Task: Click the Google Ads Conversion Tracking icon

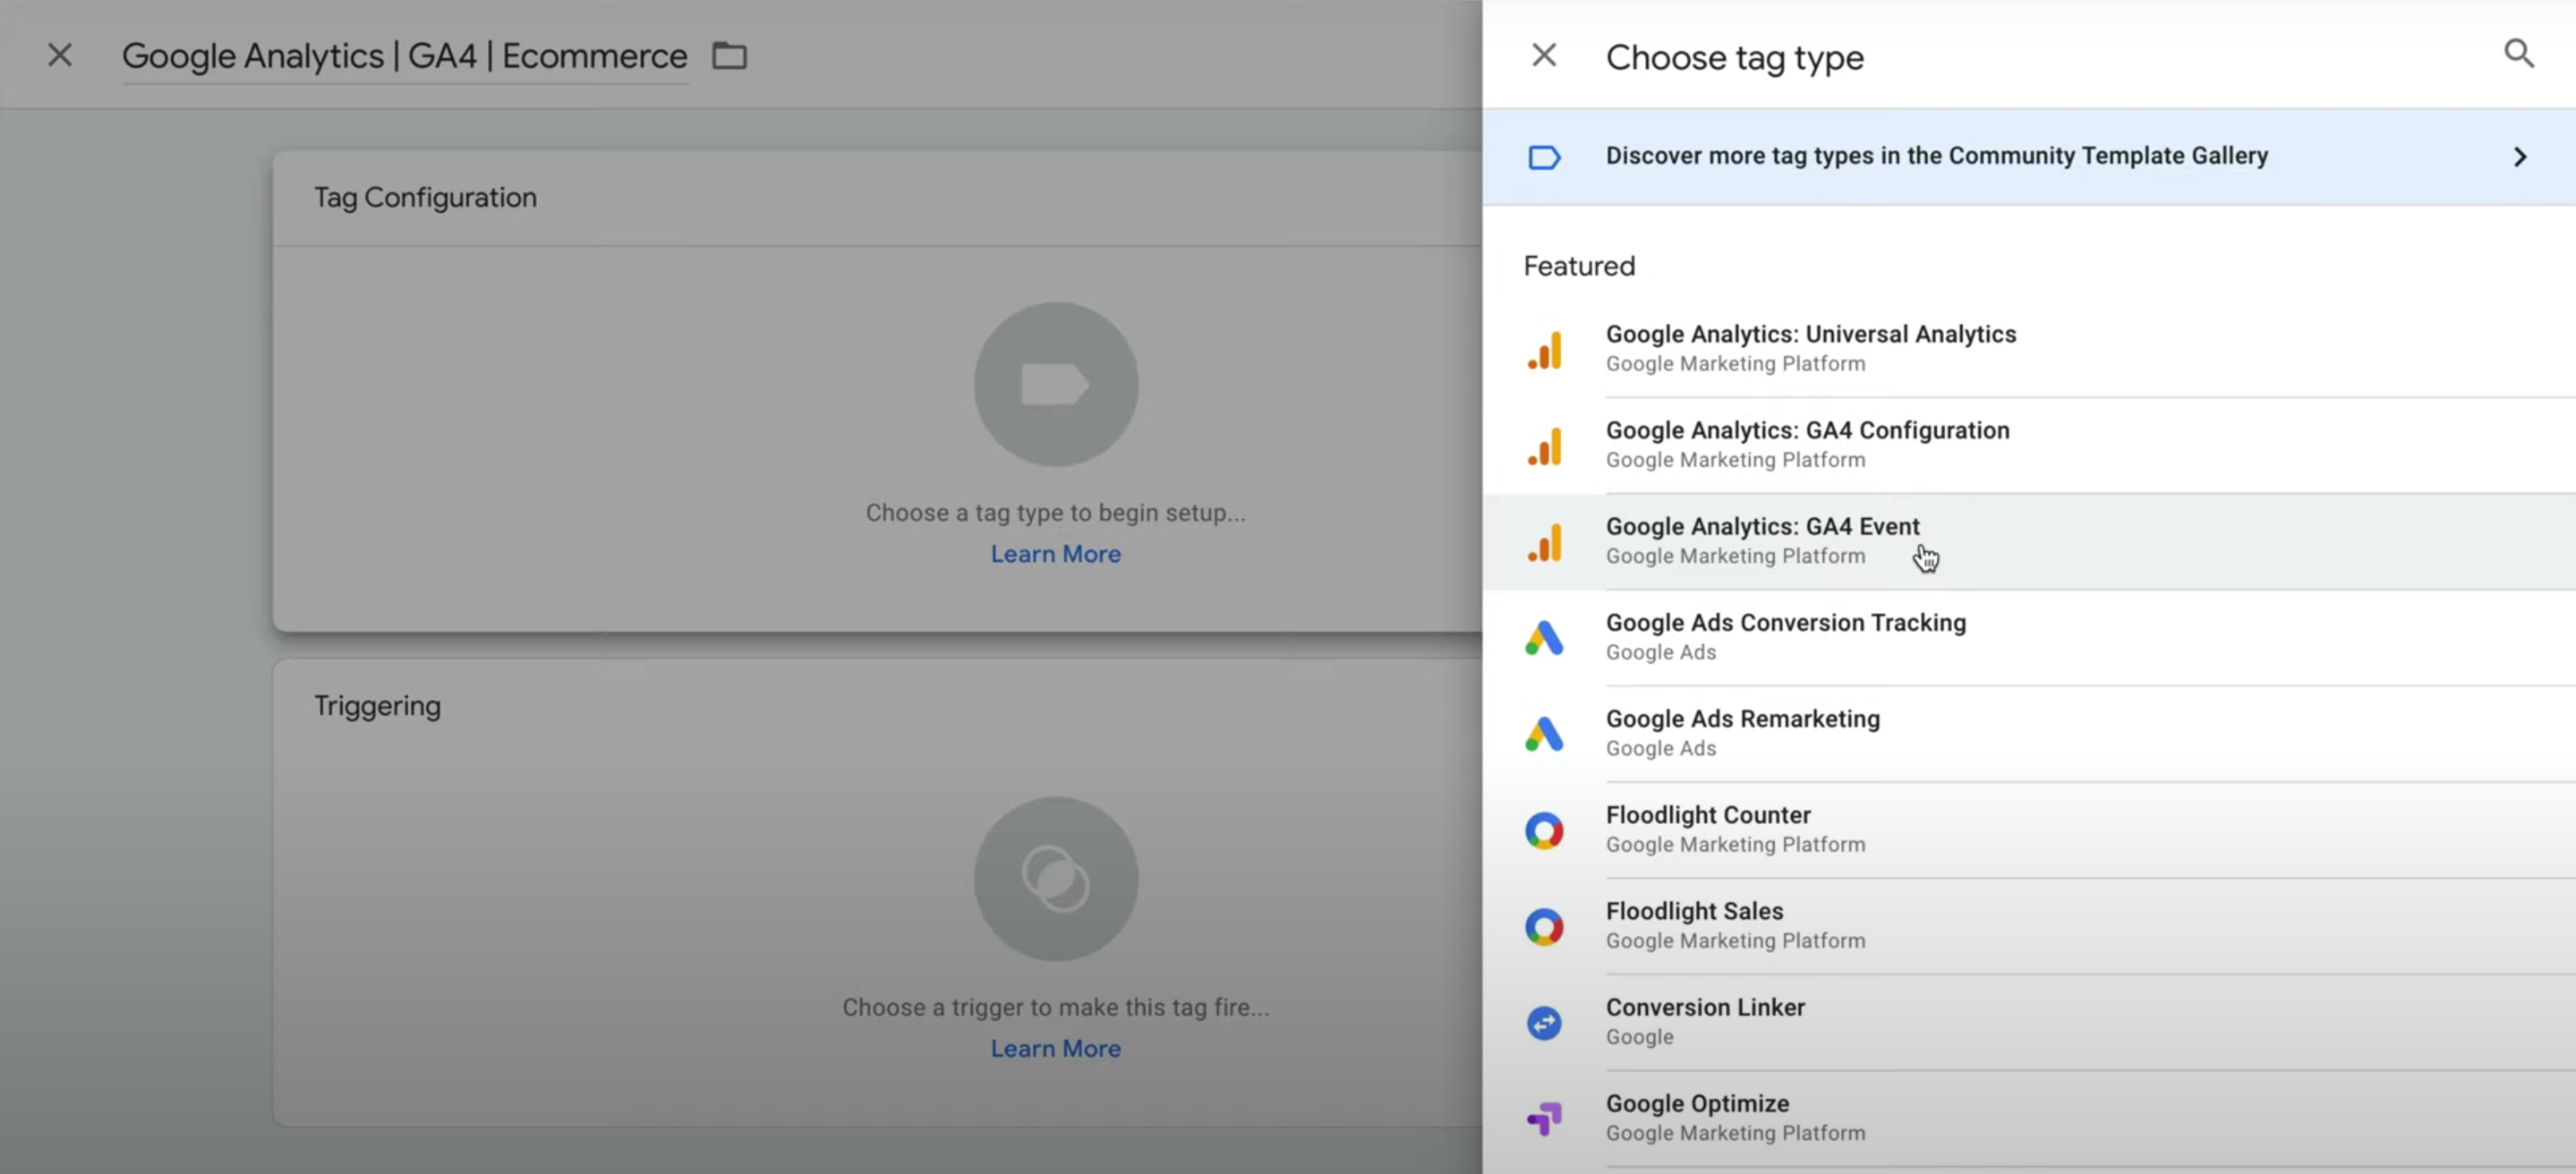Action: [x=1544, y=638]
